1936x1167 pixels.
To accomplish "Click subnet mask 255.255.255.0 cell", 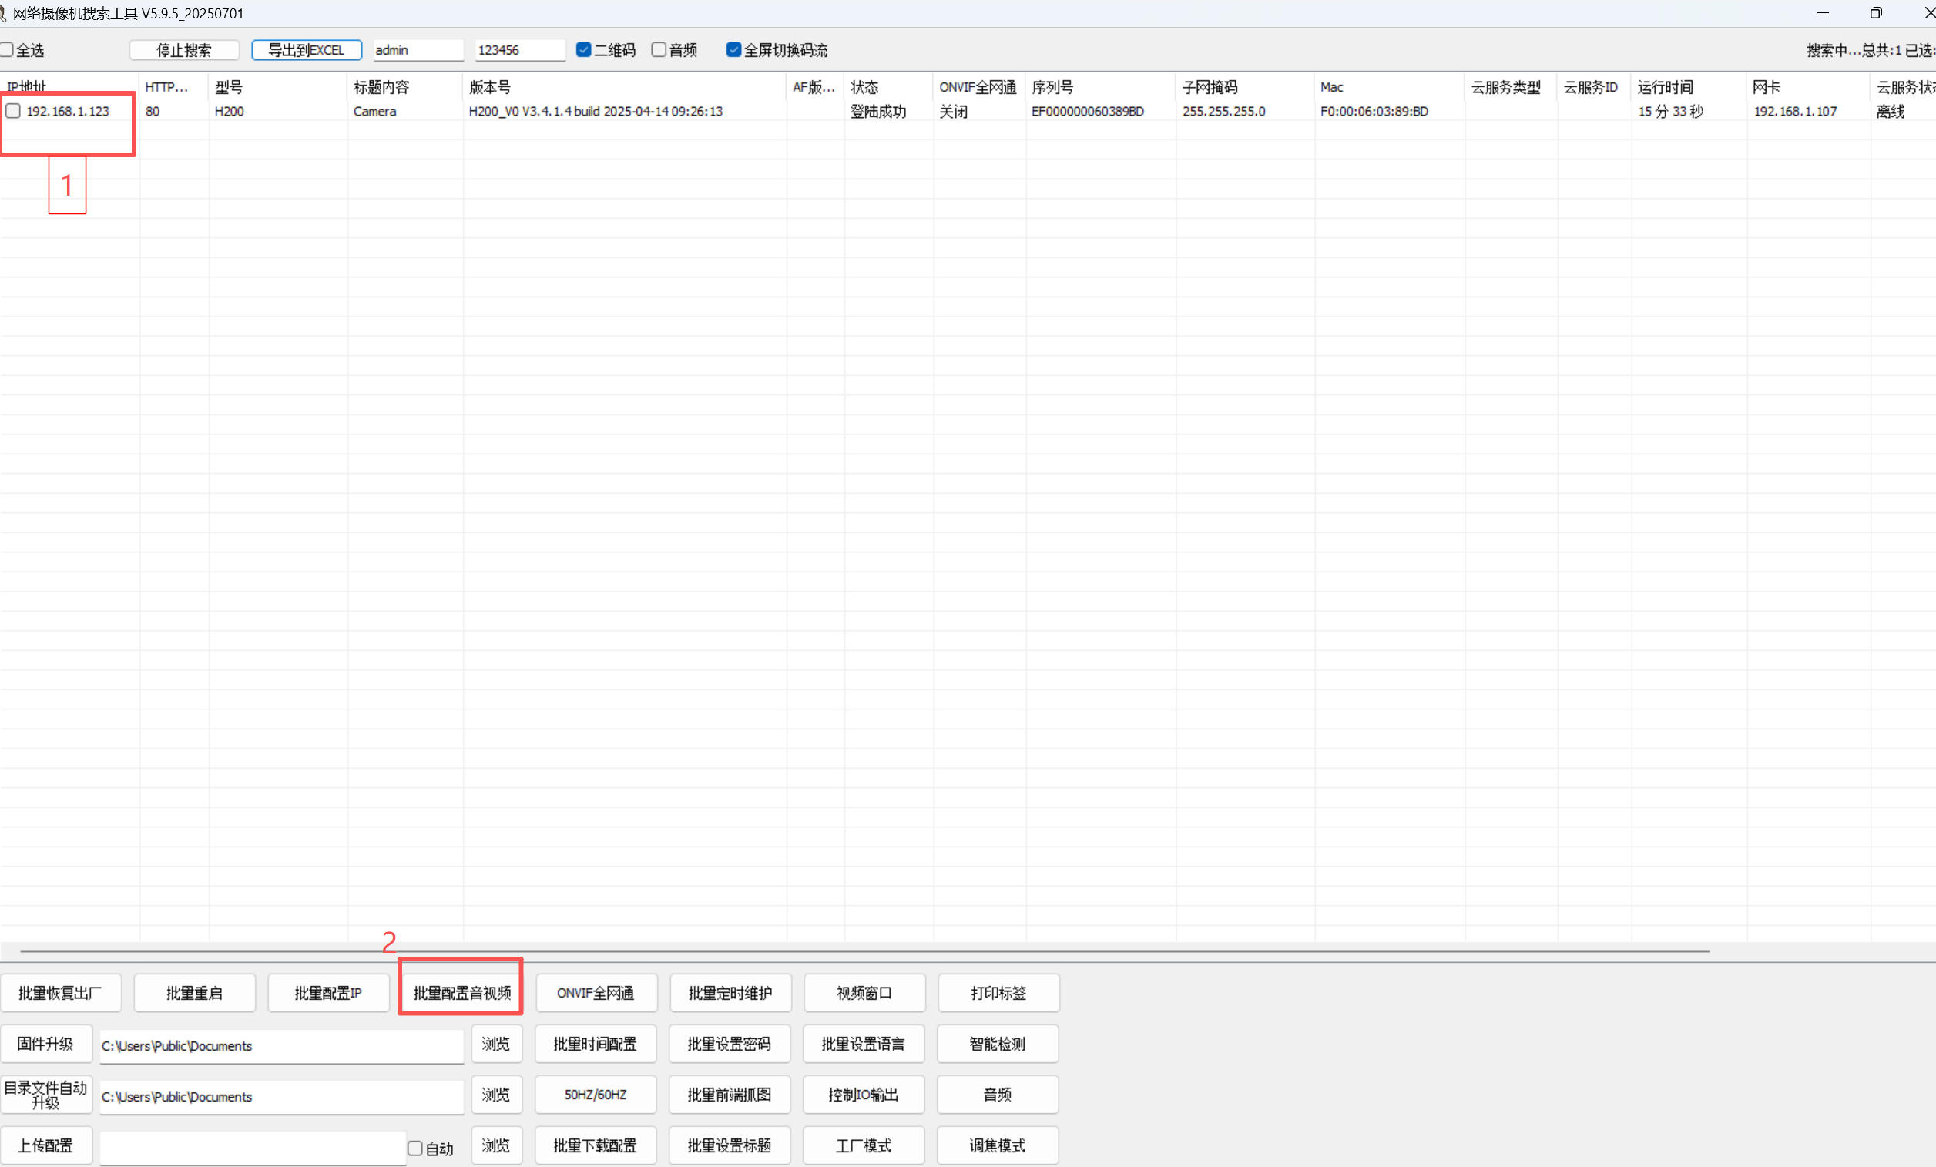I will pyautogui.click(x=1224, y=112).
